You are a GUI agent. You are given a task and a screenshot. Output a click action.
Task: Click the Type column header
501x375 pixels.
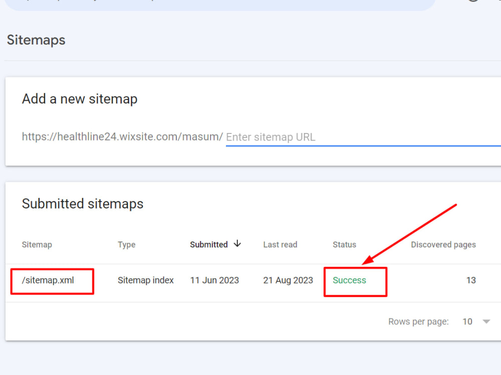(x=126, y=244)
